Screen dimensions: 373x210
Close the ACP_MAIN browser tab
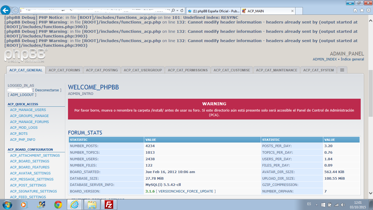292,11
